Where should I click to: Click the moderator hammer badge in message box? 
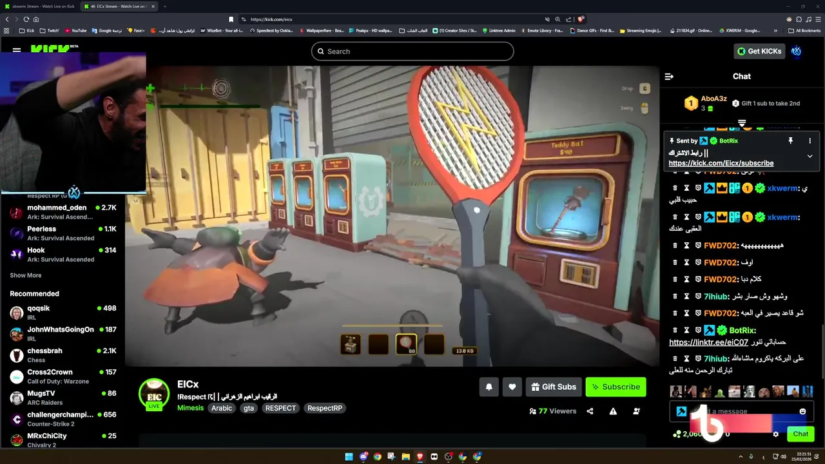(681, 411)
